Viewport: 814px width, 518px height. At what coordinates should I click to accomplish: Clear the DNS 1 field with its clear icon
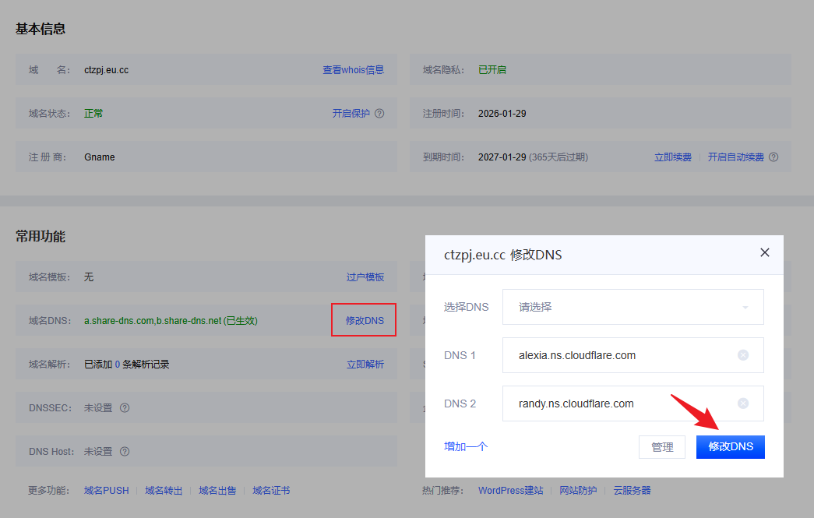pos(742,355)
